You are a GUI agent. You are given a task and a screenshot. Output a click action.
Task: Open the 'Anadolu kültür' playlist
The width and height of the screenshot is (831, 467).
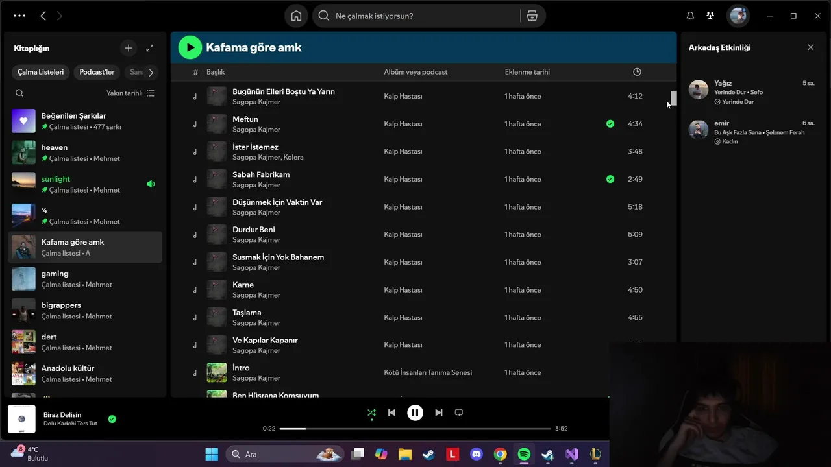click(85, 374)
